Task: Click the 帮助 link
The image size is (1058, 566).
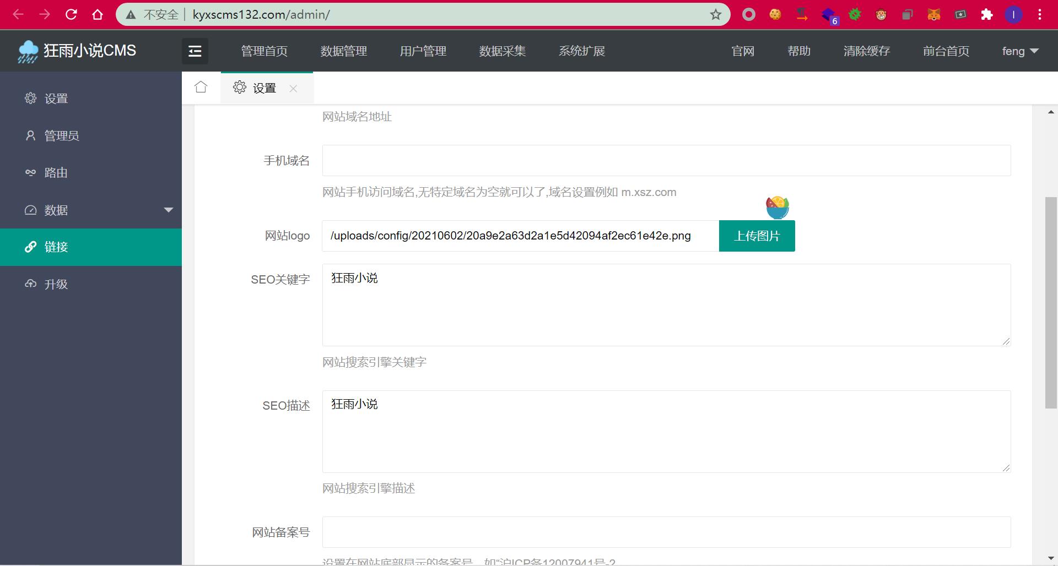Action: 799,51
